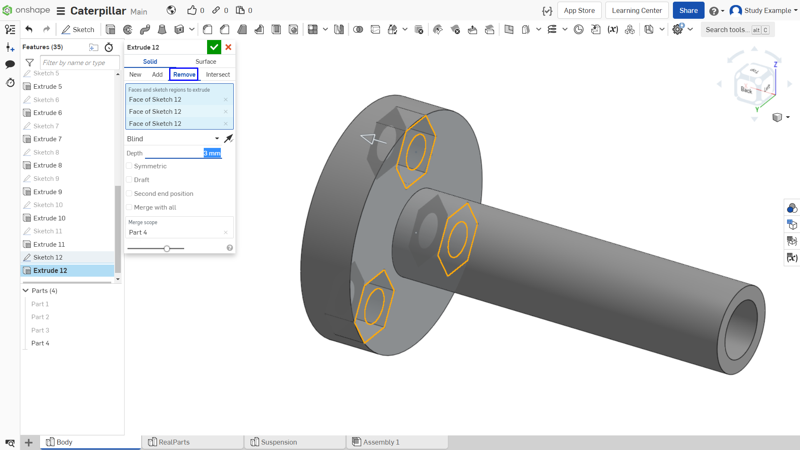Select the Chamfer tool icon

tap(225, 30)
